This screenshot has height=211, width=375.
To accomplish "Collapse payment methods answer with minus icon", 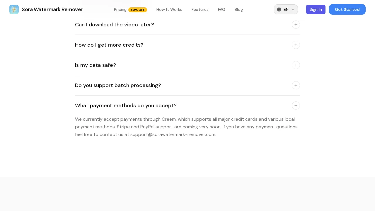I will (x=296, y=105).
